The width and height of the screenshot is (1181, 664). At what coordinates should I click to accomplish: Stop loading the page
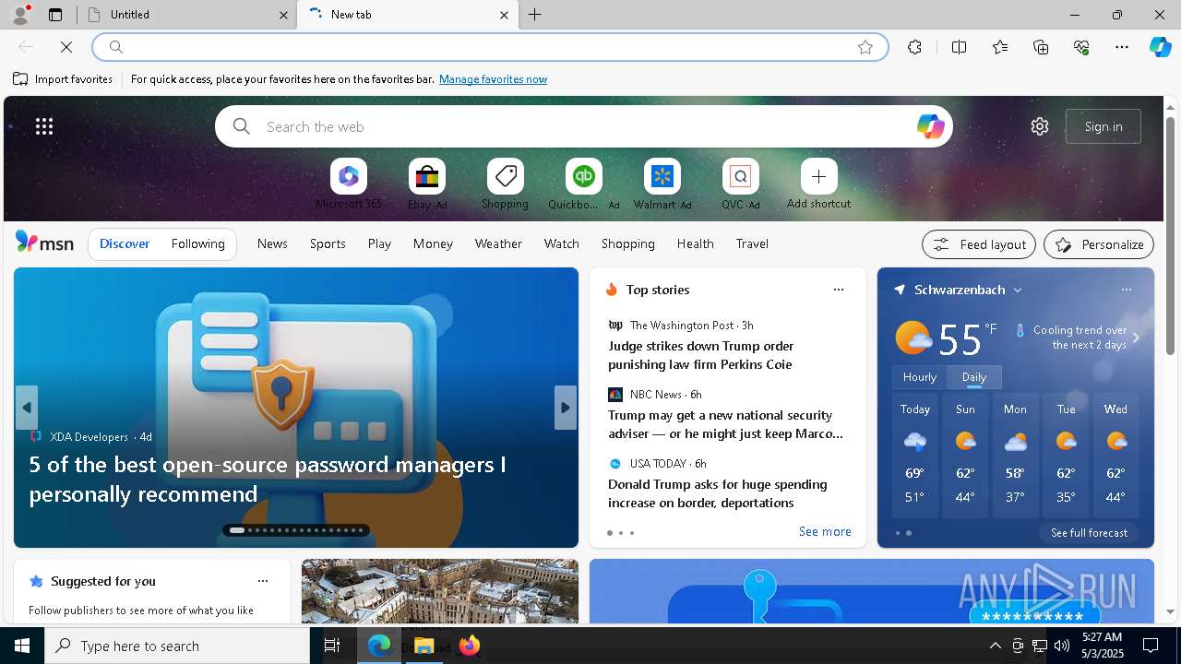(x=67, y=47)
